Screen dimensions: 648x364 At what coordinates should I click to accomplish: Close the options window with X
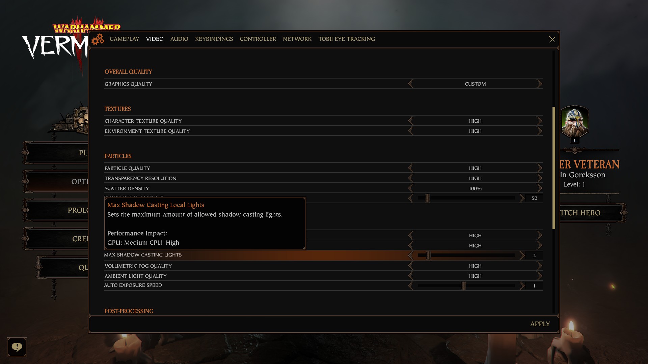(x=552, y=39)
